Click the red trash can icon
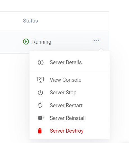The image size is (129, 143). tap(40, 131)
